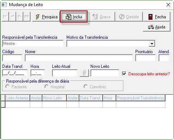Click the Leito Anterior column header
174x140 pixels.
click(18, 98)
